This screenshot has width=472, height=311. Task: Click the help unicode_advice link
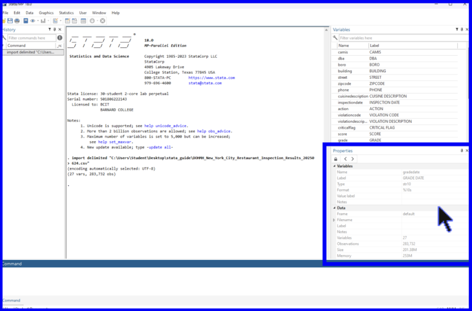(x=165, y=126)
